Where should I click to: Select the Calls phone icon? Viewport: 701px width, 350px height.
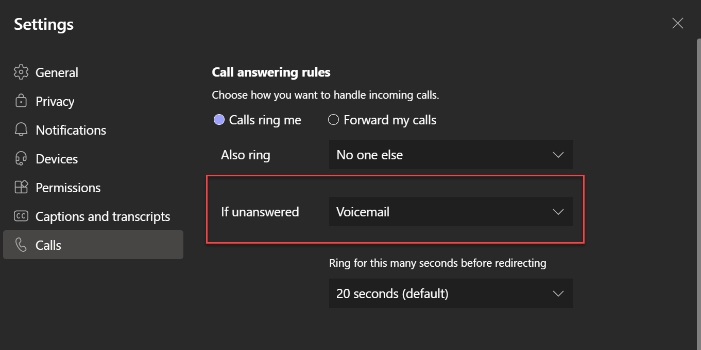21,245
